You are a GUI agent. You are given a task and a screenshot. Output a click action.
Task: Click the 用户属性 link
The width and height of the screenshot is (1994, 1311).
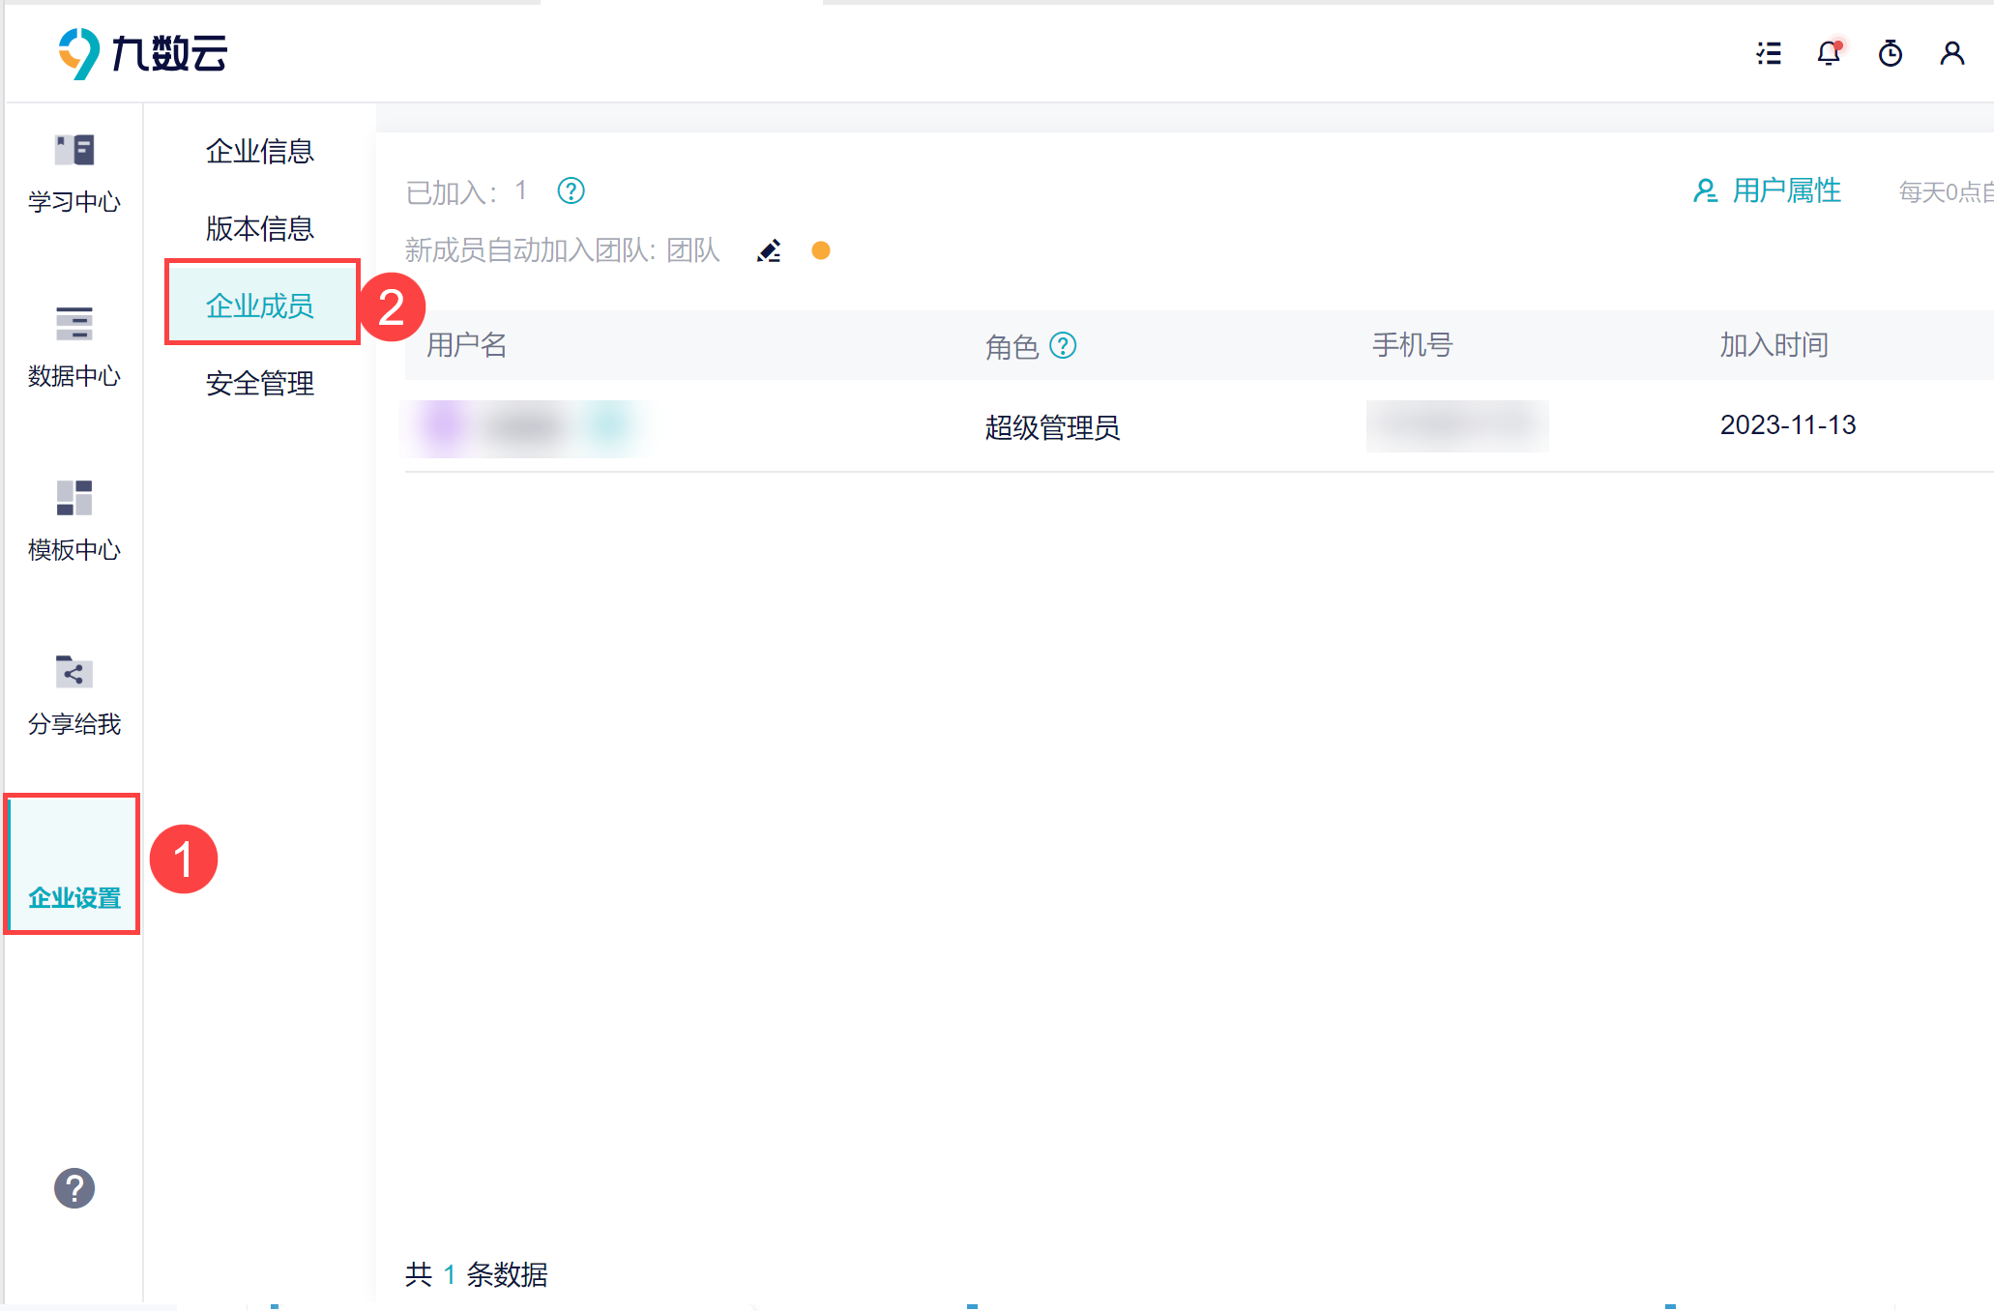click(x=1768, y=190)
